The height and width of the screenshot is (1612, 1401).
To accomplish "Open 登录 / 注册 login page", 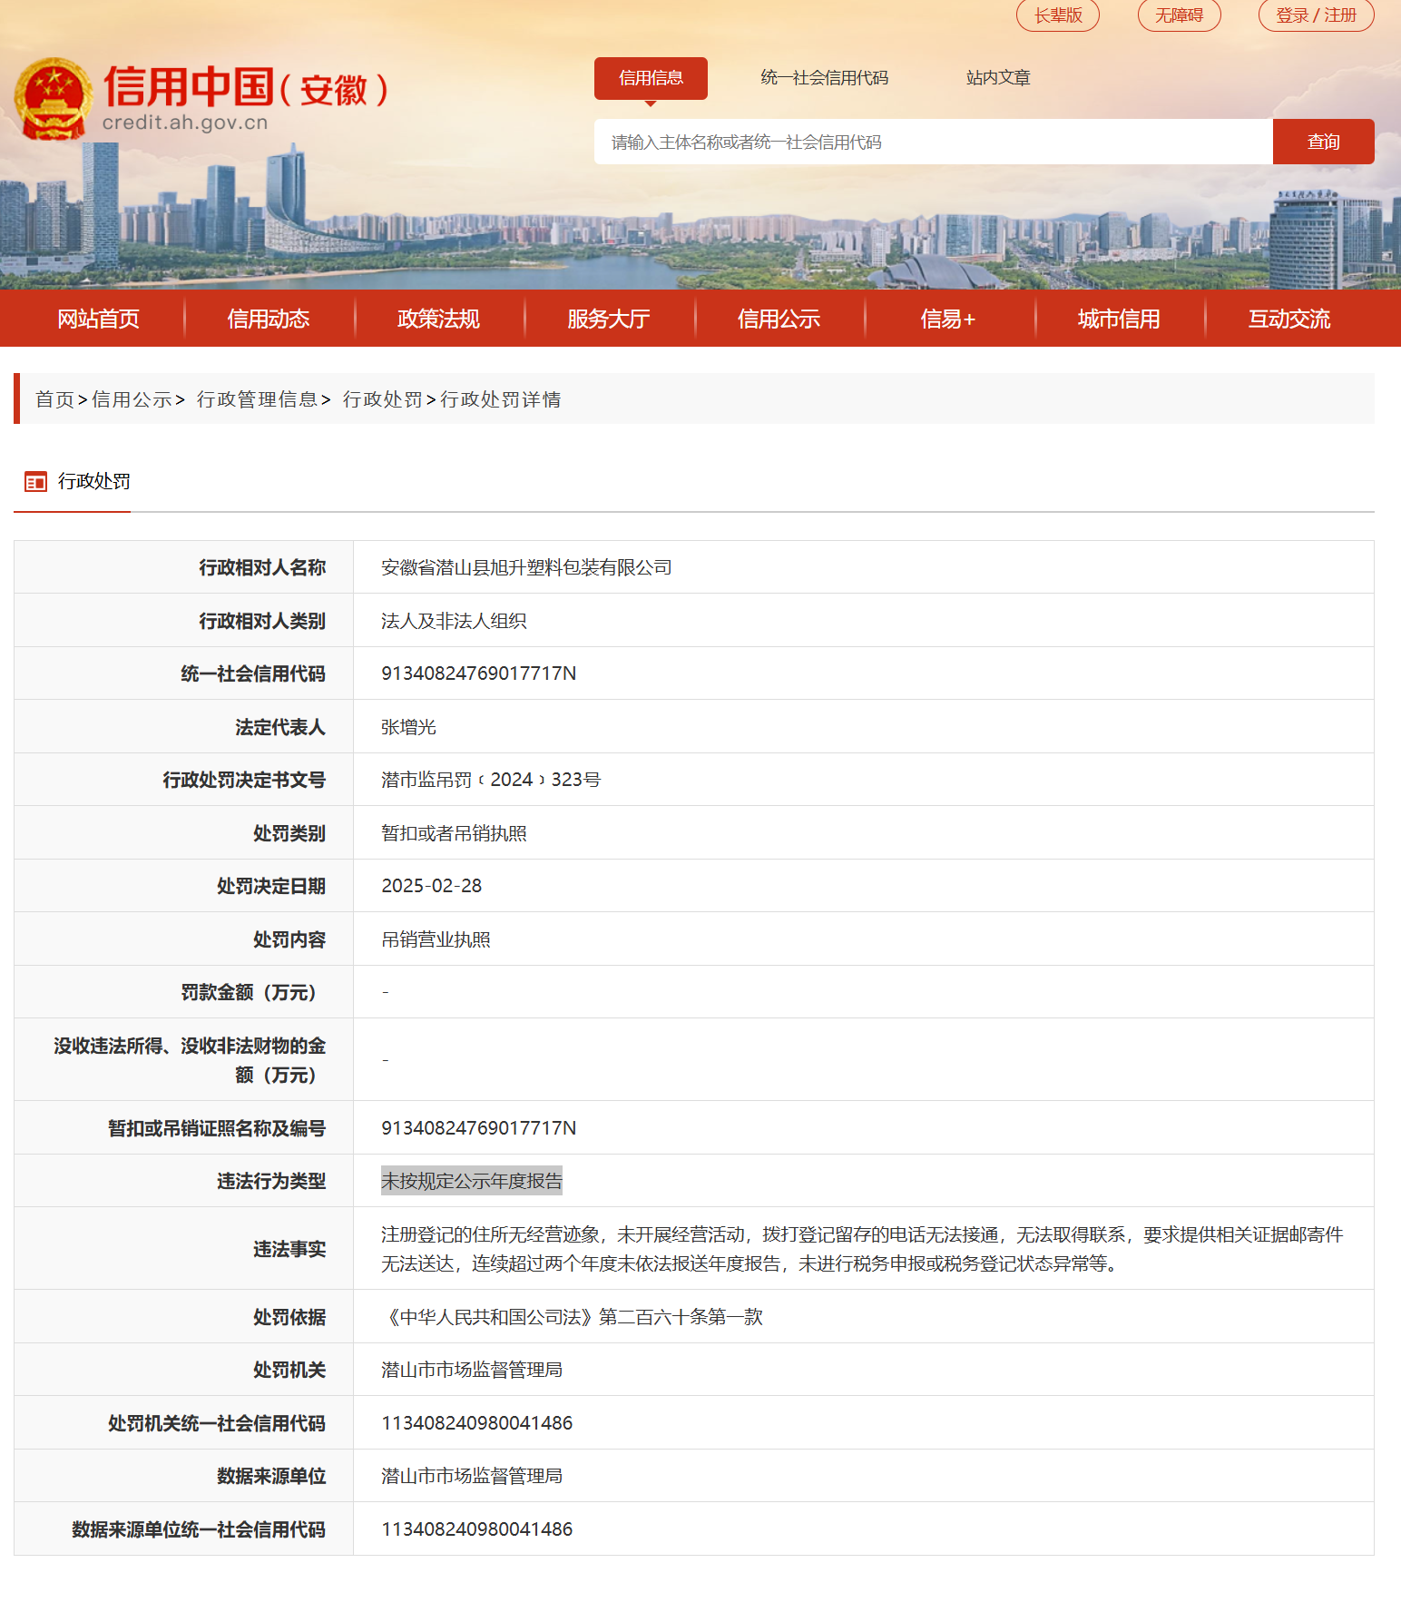I will coord(1316,15).
